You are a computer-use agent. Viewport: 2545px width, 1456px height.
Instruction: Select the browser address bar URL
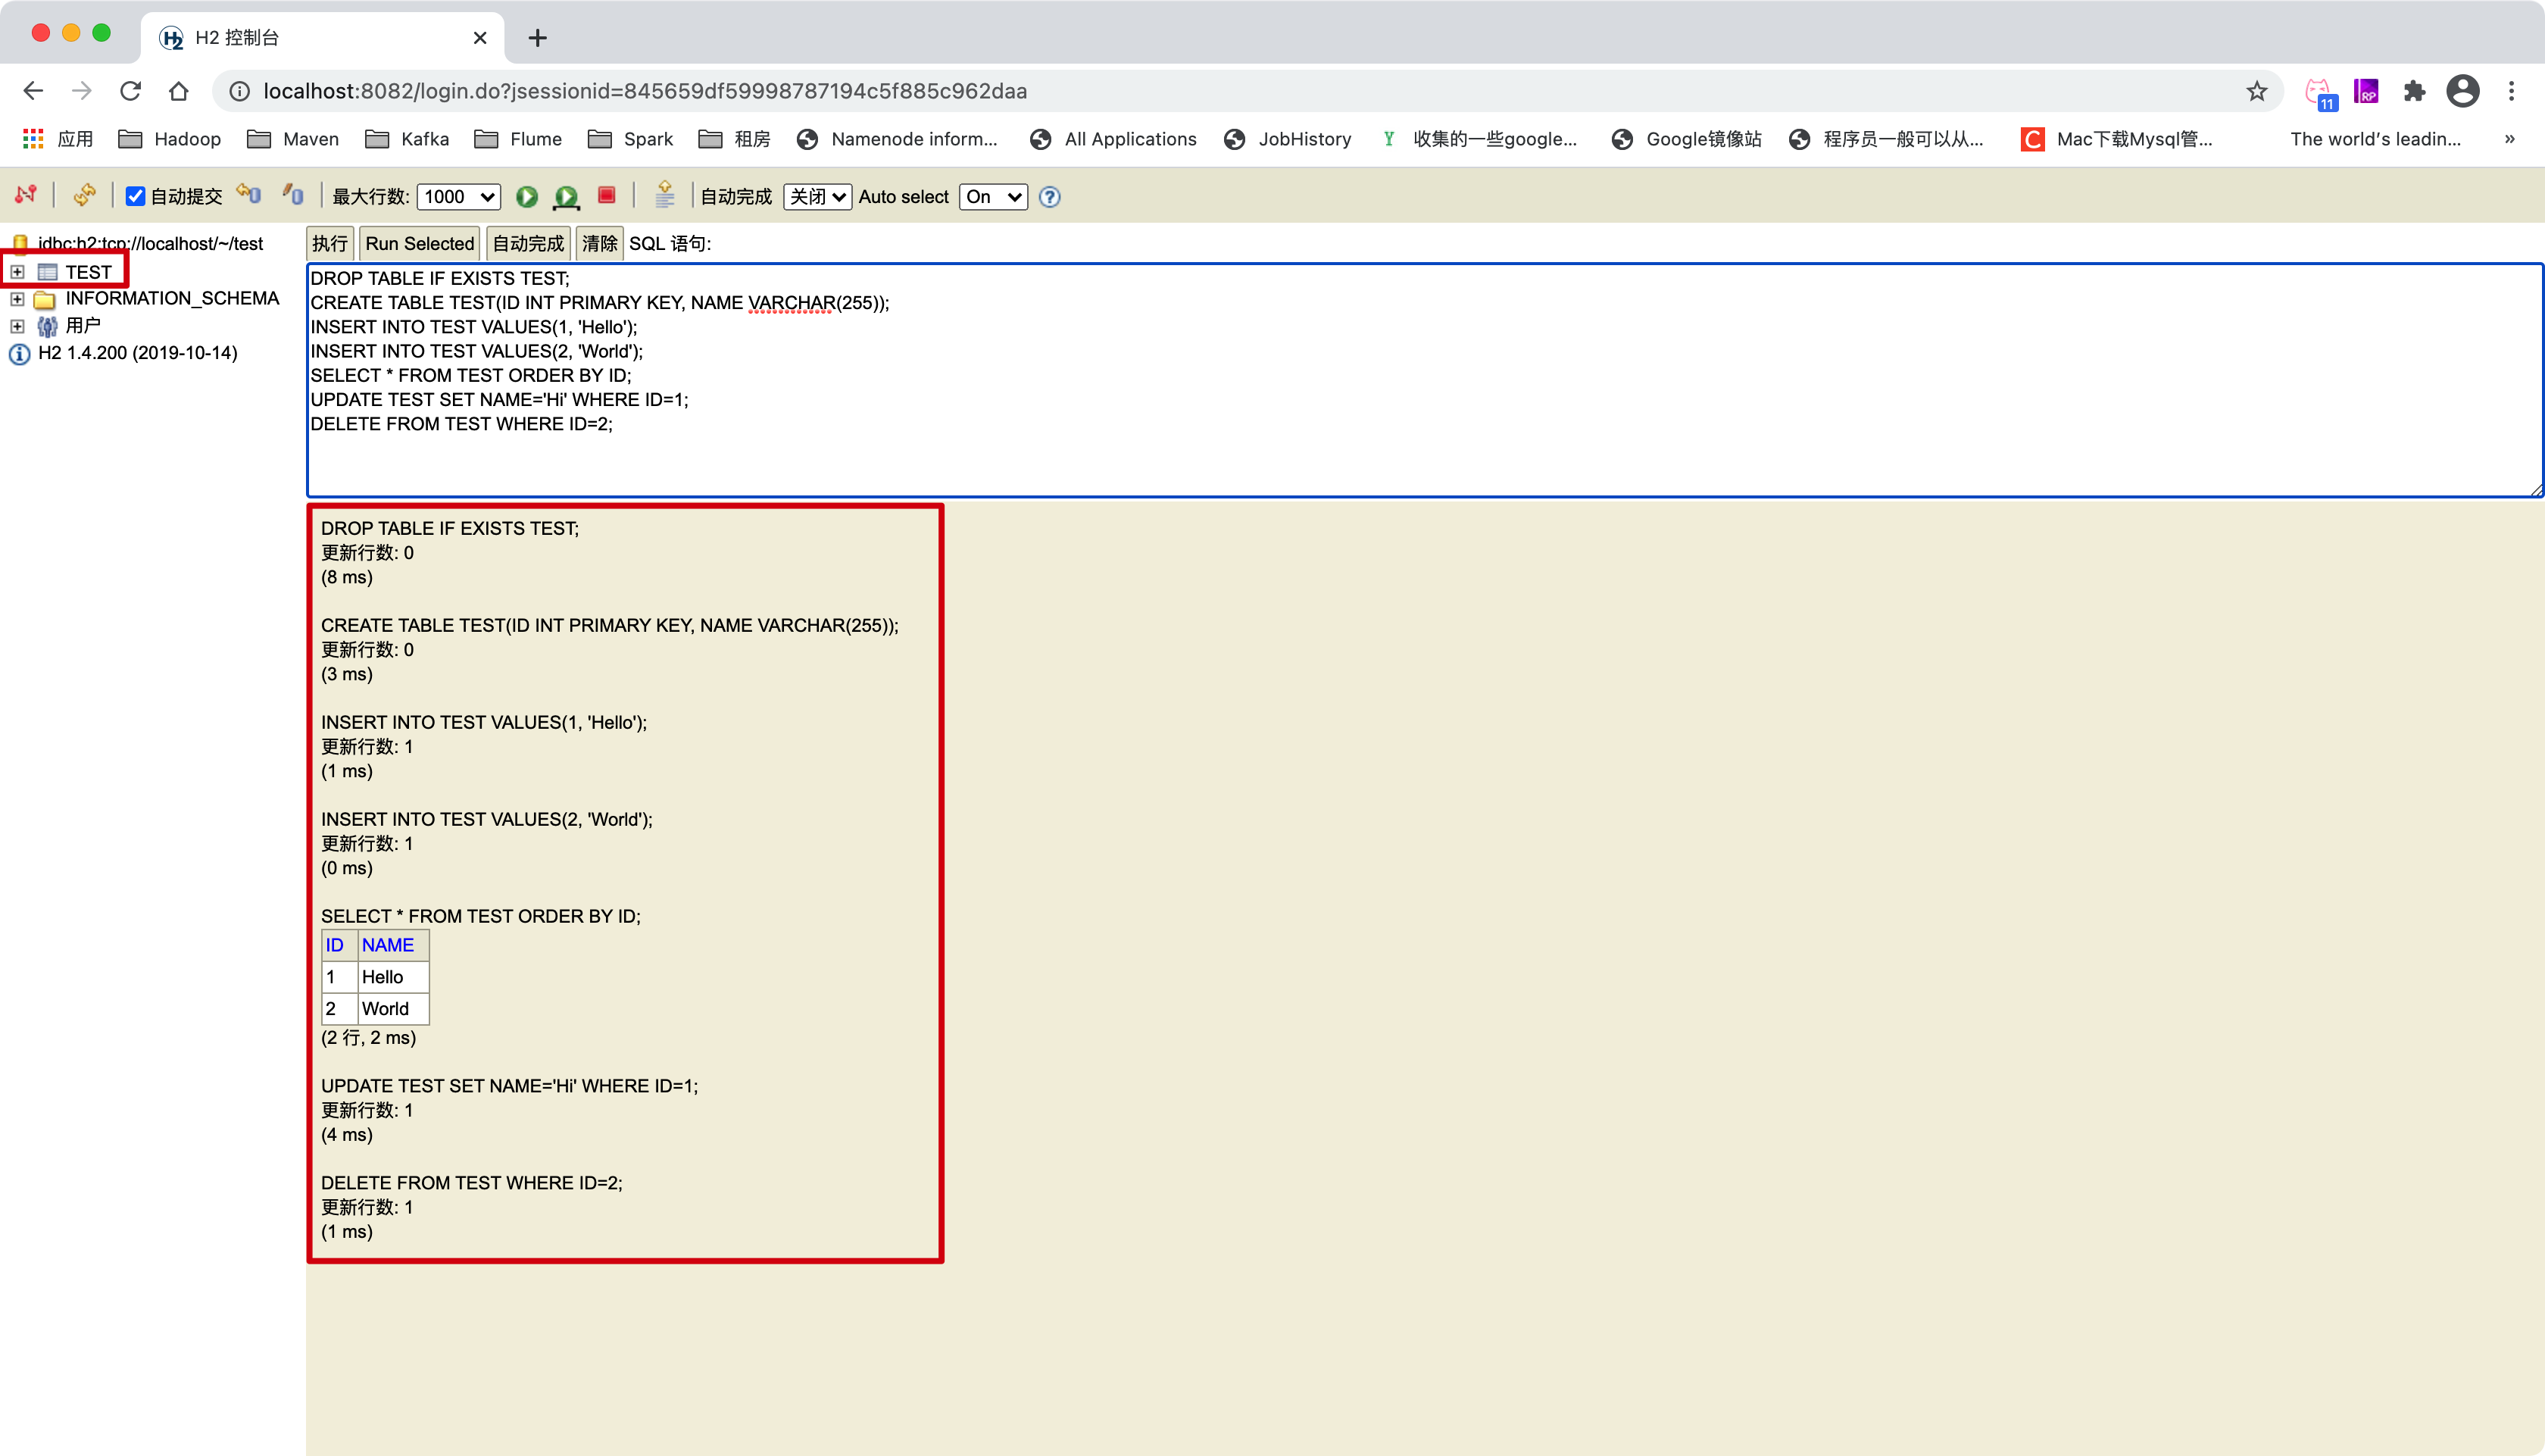point(644,91)
